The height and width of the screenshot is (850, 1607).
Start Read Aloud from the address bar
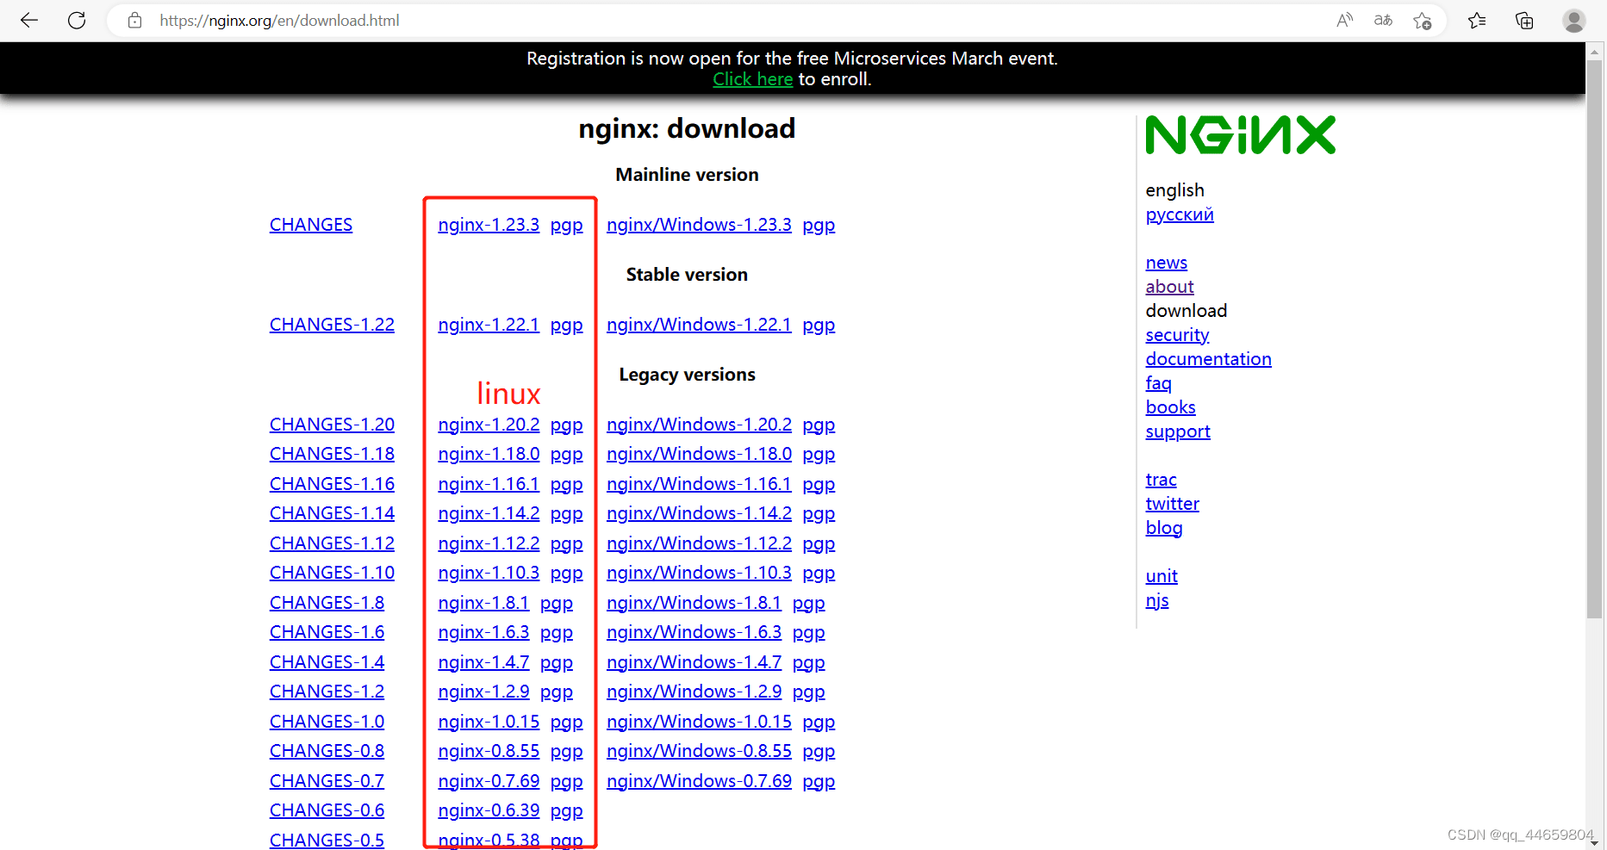click(x=1343, y=20)
